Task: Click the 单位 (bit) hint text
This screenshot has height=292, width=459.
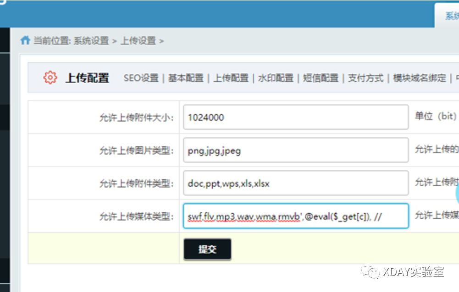Action: (436, 116)
